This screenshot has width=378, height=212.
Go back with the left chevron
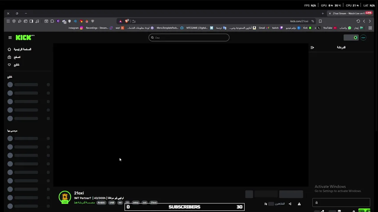[364, 21]
